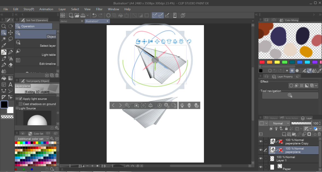Select the Lasso selection tool
This screenshot has height=172, width=322.
[x=10, y=39]
